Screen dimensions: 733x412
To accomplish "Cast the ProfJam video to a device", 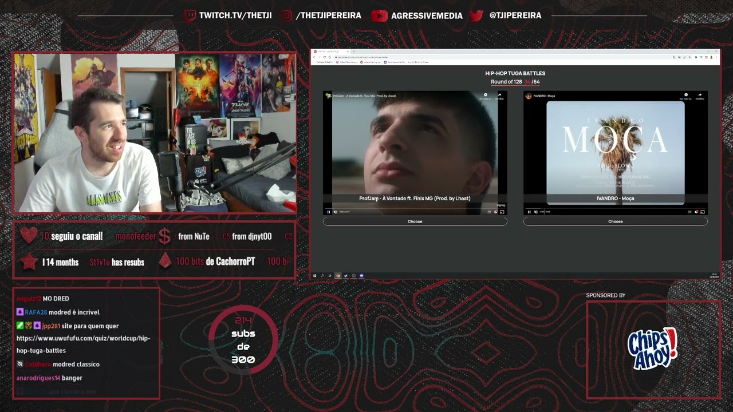I will (x=502, y=212).
